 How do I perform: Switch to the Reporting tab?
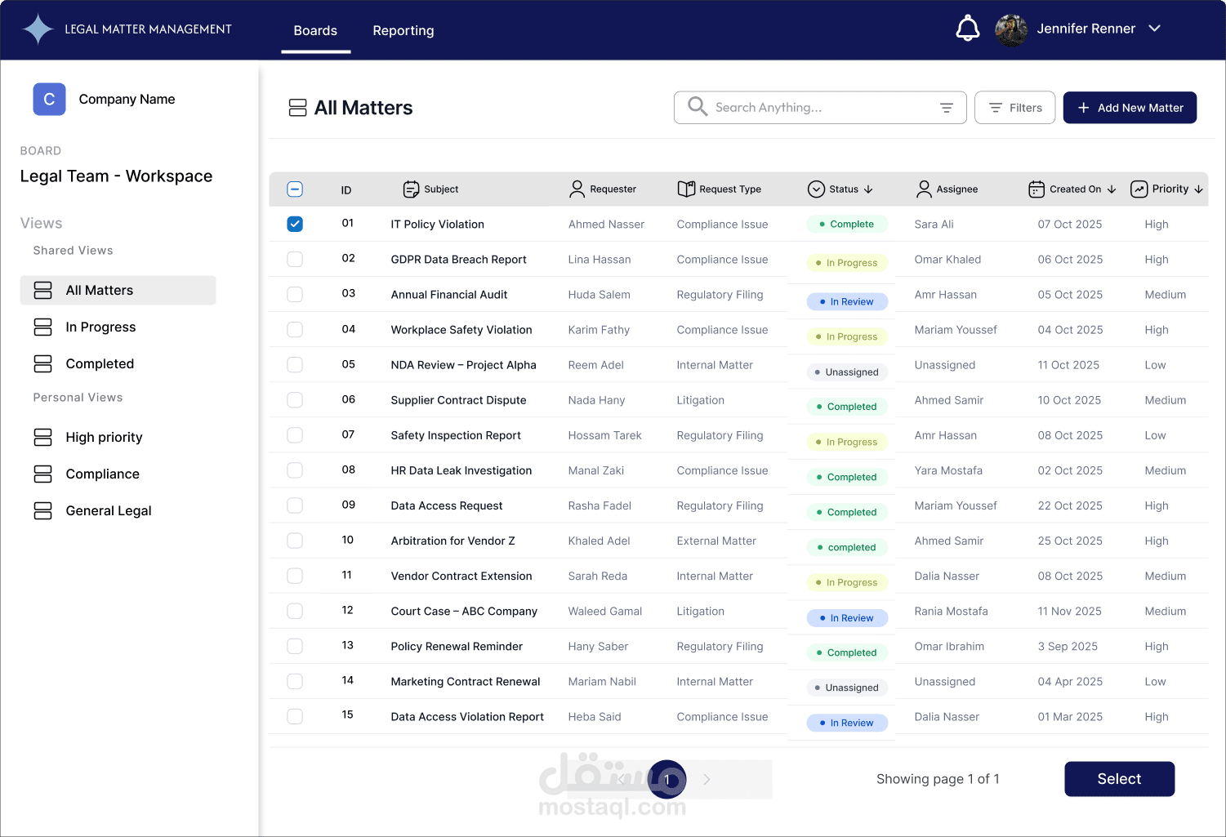pyautogui.click(x=403, y=30)
